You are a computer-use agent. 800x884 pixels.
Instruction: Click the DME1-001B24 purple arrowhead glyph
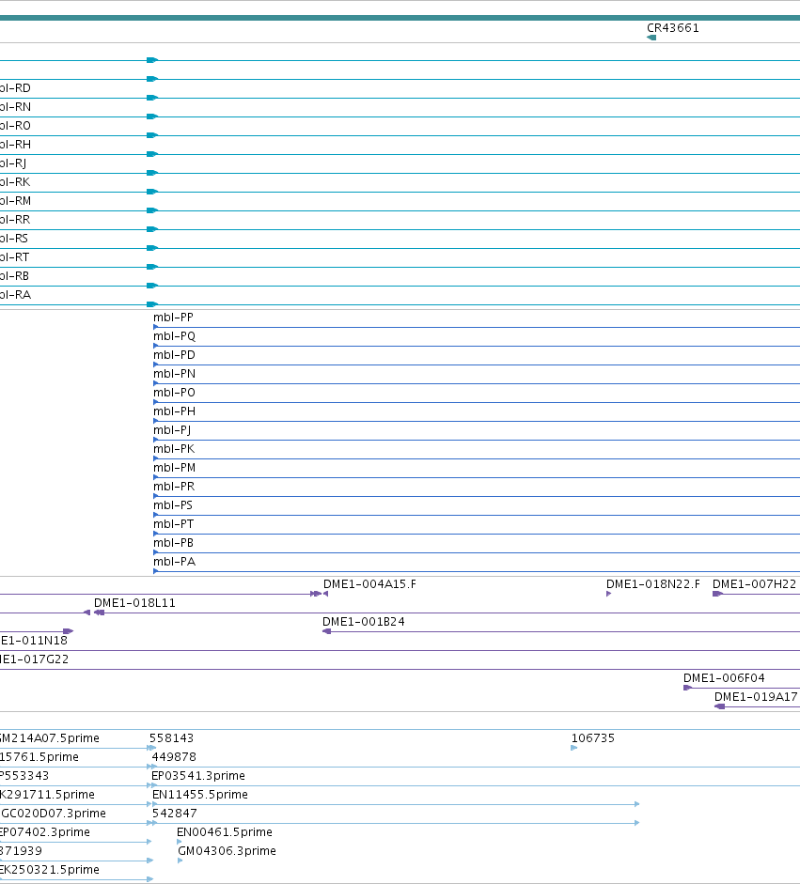(326, 631)
